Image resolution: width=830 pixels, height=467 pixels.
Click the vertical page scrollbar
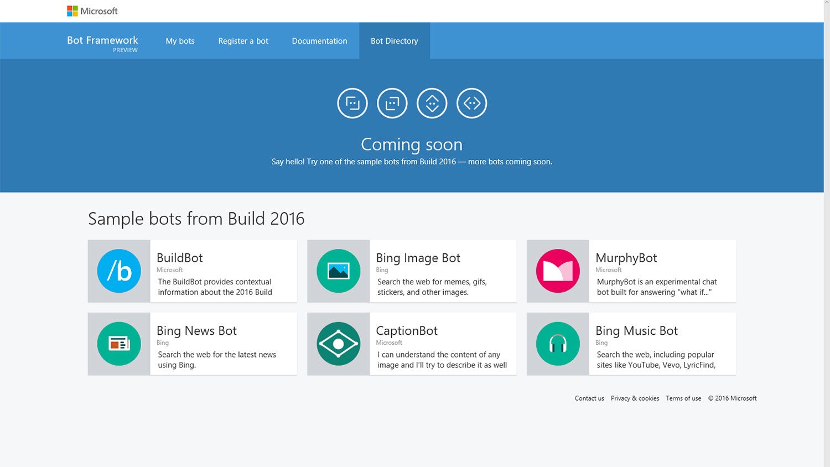pos(827,233)
